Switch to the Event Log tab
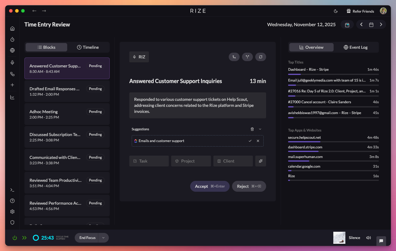 point(356,47)
